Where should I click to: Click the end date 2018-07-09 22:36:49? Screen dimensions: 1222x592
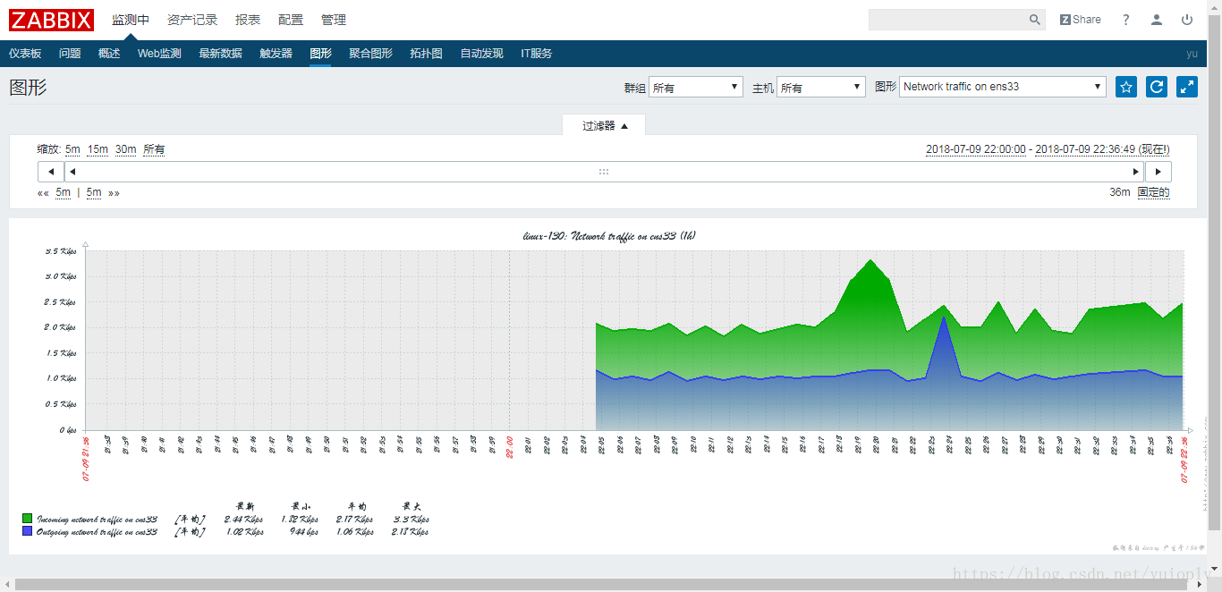[1085, 149]
